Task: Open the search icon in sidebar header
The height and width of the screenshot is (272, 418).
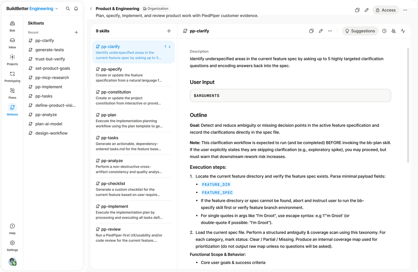Action: coord(68,9)
